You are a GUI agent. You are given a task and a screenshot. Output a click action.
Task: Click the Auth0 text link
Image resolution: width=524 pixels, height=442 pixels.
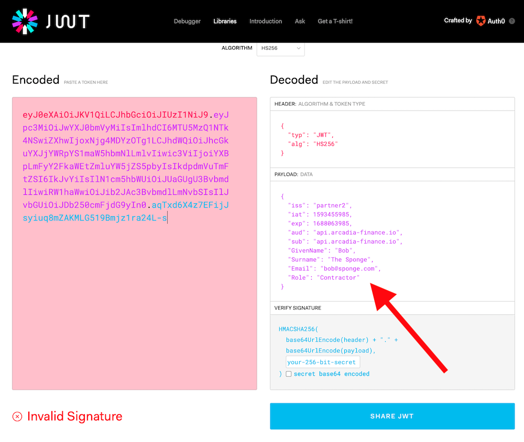496,21
